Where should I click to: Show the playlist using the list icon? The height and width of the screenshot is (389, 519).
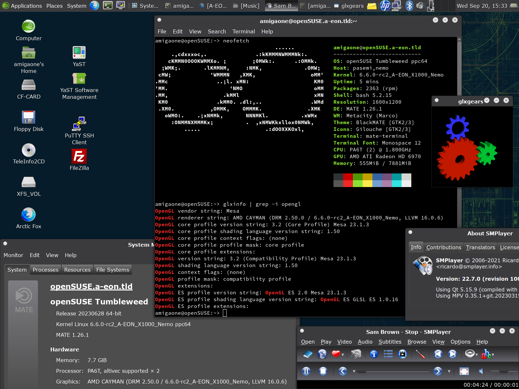tap(388, 354)
